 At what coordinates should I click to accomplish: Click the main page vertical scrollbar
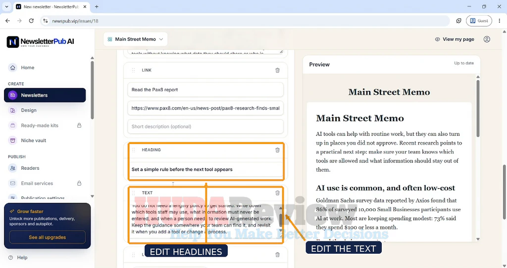pos(505,192)
